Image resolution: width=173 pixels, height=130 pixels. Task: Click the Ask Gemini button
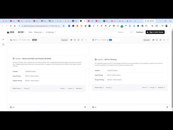(x=149, y=21)
